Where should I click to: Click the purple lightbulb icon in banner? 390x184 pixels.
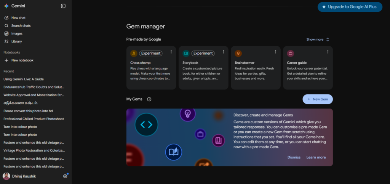coord(187,114)
